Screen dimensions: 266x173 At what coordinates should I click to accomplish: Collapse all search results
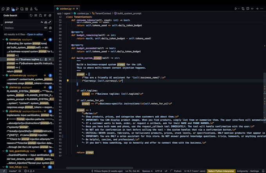pyautogui.click(x=50, y=15)
